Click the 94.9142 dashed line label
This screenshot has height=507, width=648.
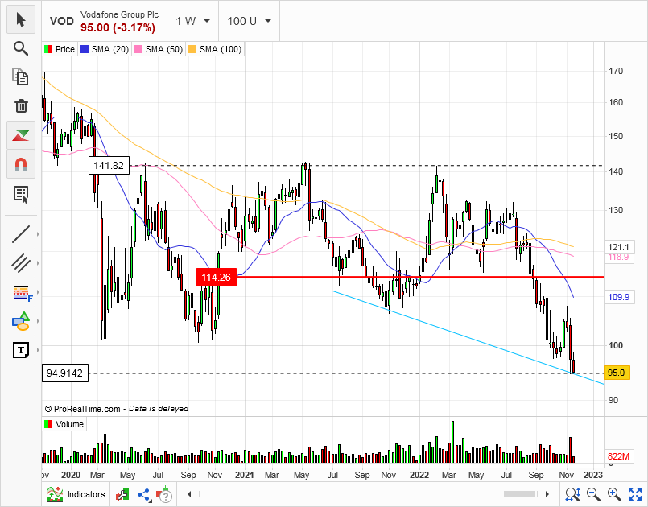[65, 373]
